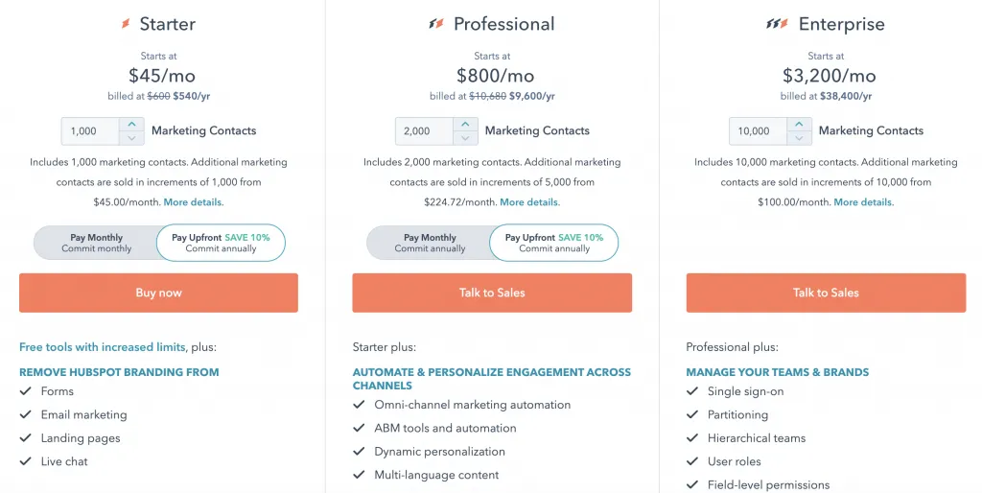982x493 pixels.
Task: Select Pay Monthly for the Starter plan
Action: pyautogui.click(x=96, y=243)
